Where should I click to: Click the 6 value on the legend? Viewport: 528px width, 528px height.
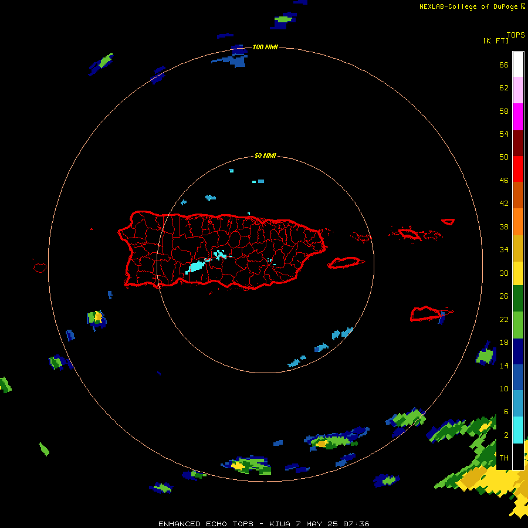(x=506, y=412)
